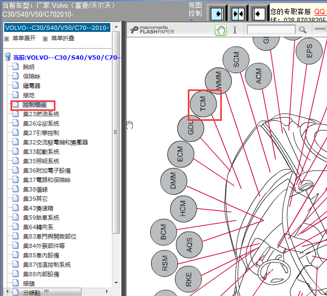The height and width of the screenshot is (296, 327).
Task: Click the WMM module circle in diagram
Action: tap(218, 81)
